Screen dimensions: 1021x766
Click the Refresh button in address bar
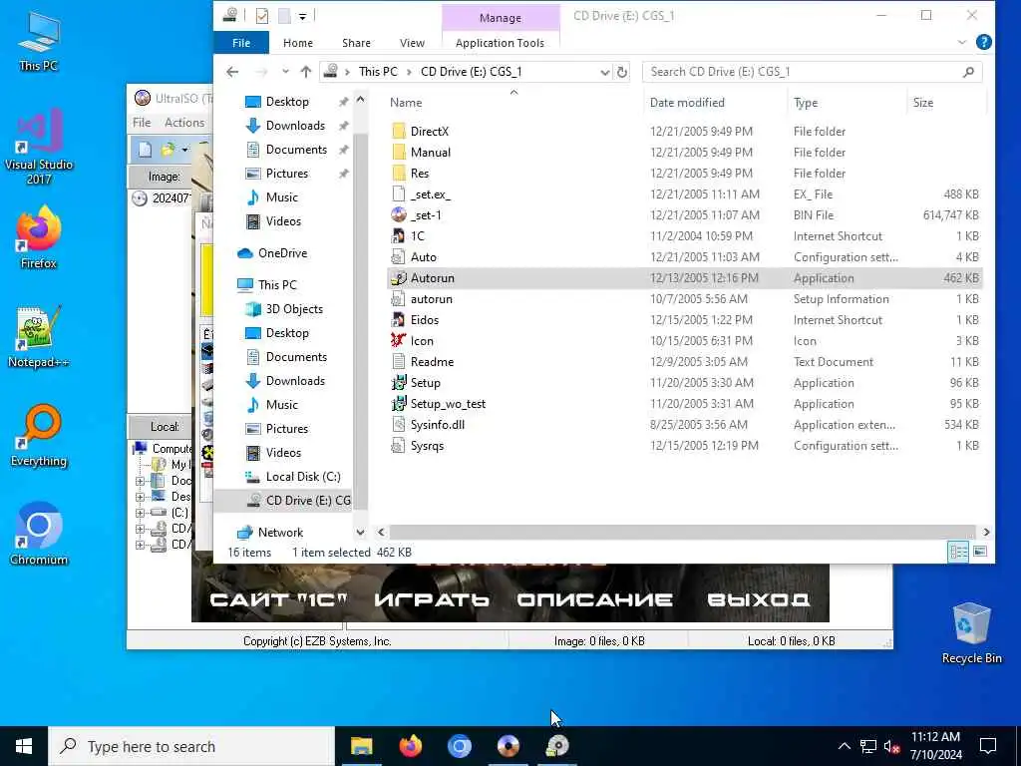(x=622, y=72)
